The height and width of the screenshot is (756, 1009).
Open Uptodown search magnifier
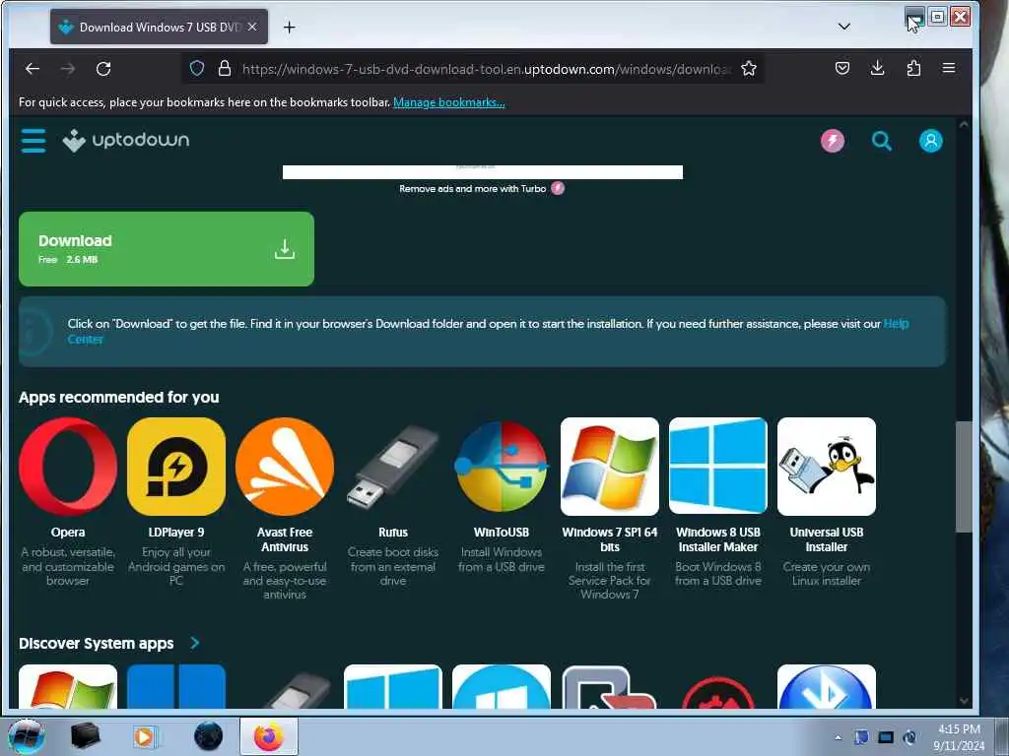click(x=882, y=141)
